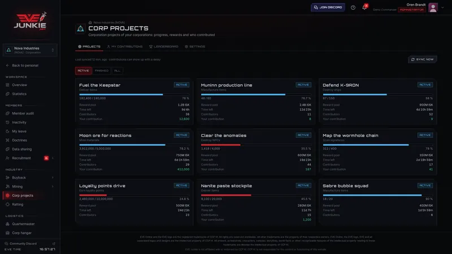This screenshot has width=452, height=254.
Task: Switch to the My Contributions tab
Action: pyautogui.click(x=124, y=47)
